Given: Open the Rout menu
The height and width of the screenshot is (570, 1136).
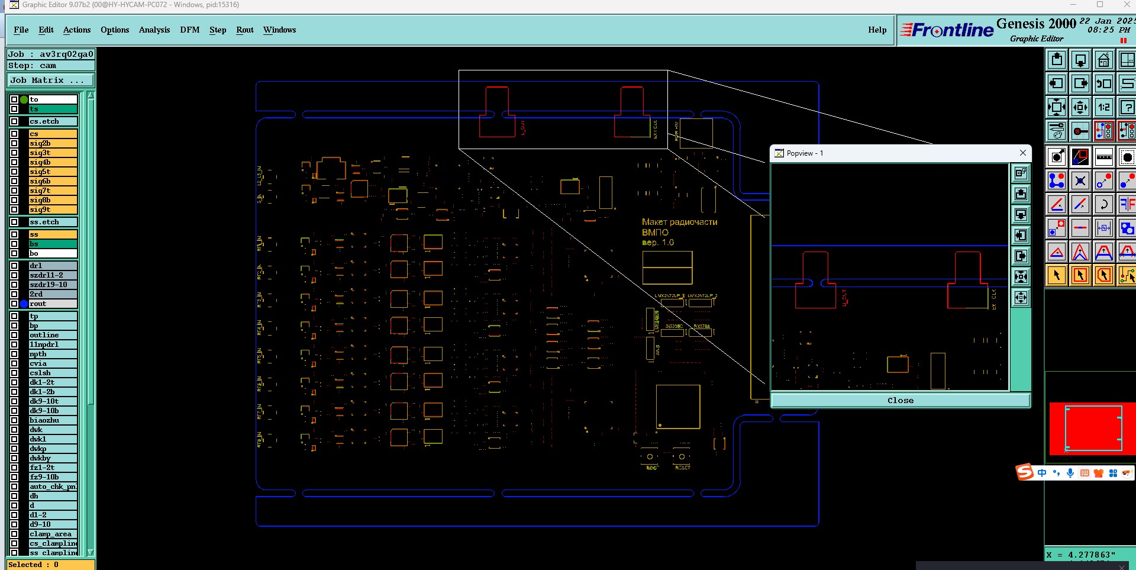Looking at the screenshot, I should pos(245,30).
